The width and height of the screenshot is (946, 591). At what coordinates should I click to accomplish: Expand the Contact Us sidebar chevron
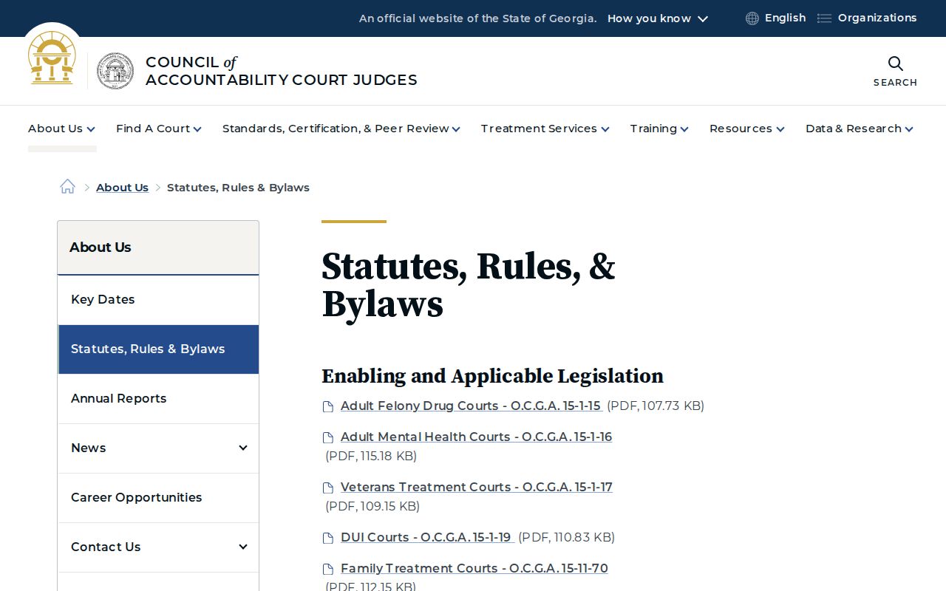[x=242, y=547]
